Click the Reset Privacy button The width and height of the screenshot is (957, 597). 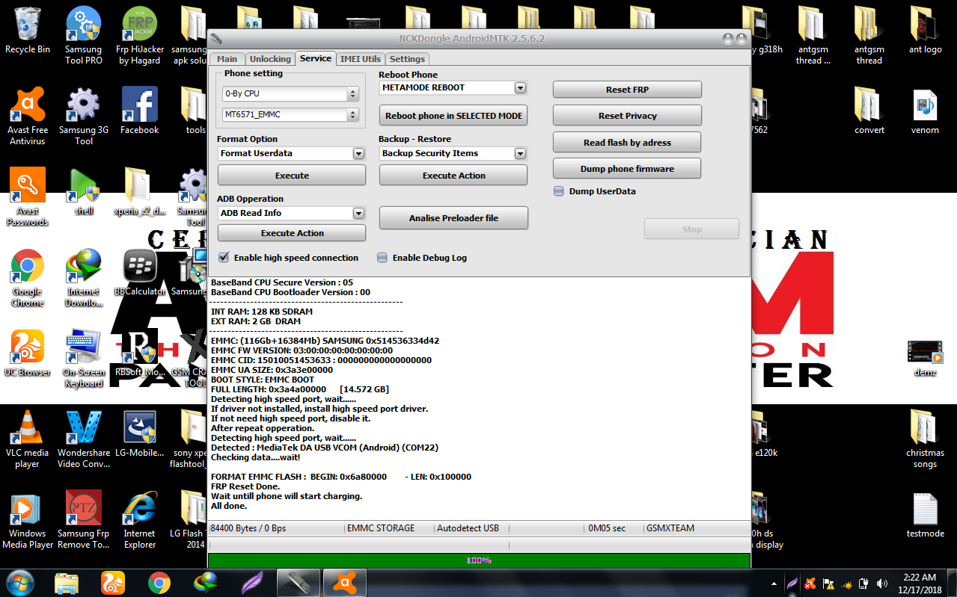(x=627, y=116)
